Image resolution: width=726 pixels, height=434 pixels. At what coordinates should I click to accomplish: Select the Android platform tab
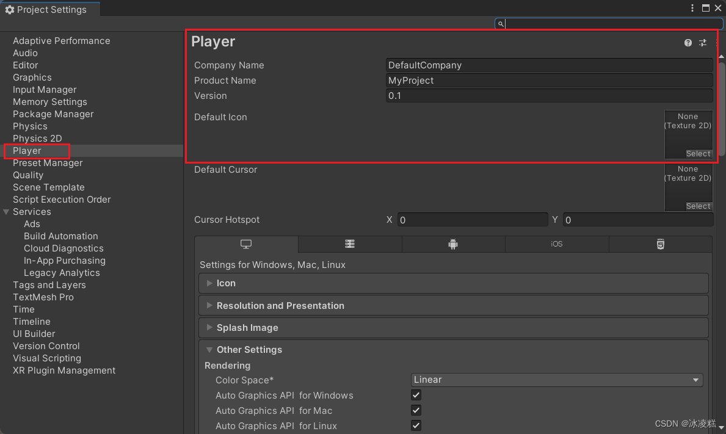[x=453, y=244]
